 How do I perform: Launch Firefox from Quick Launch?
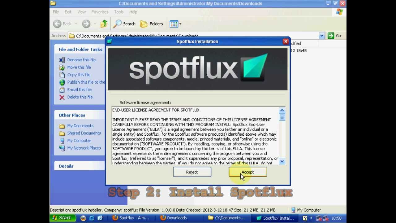pos(83,218)
